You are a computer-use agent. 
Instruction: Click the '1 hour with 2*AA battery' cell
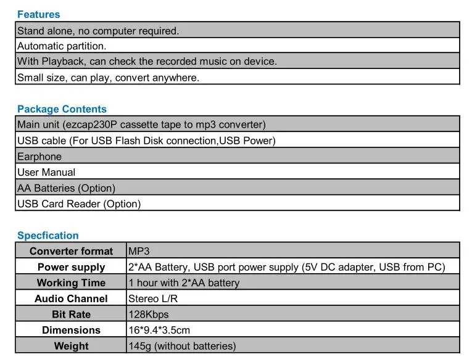click(x=293, y=282)
